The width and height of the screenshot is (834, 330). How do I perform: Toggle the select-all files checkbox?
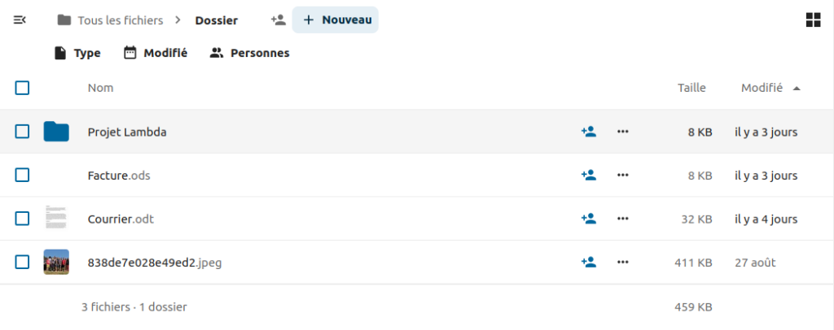[23, 88]
